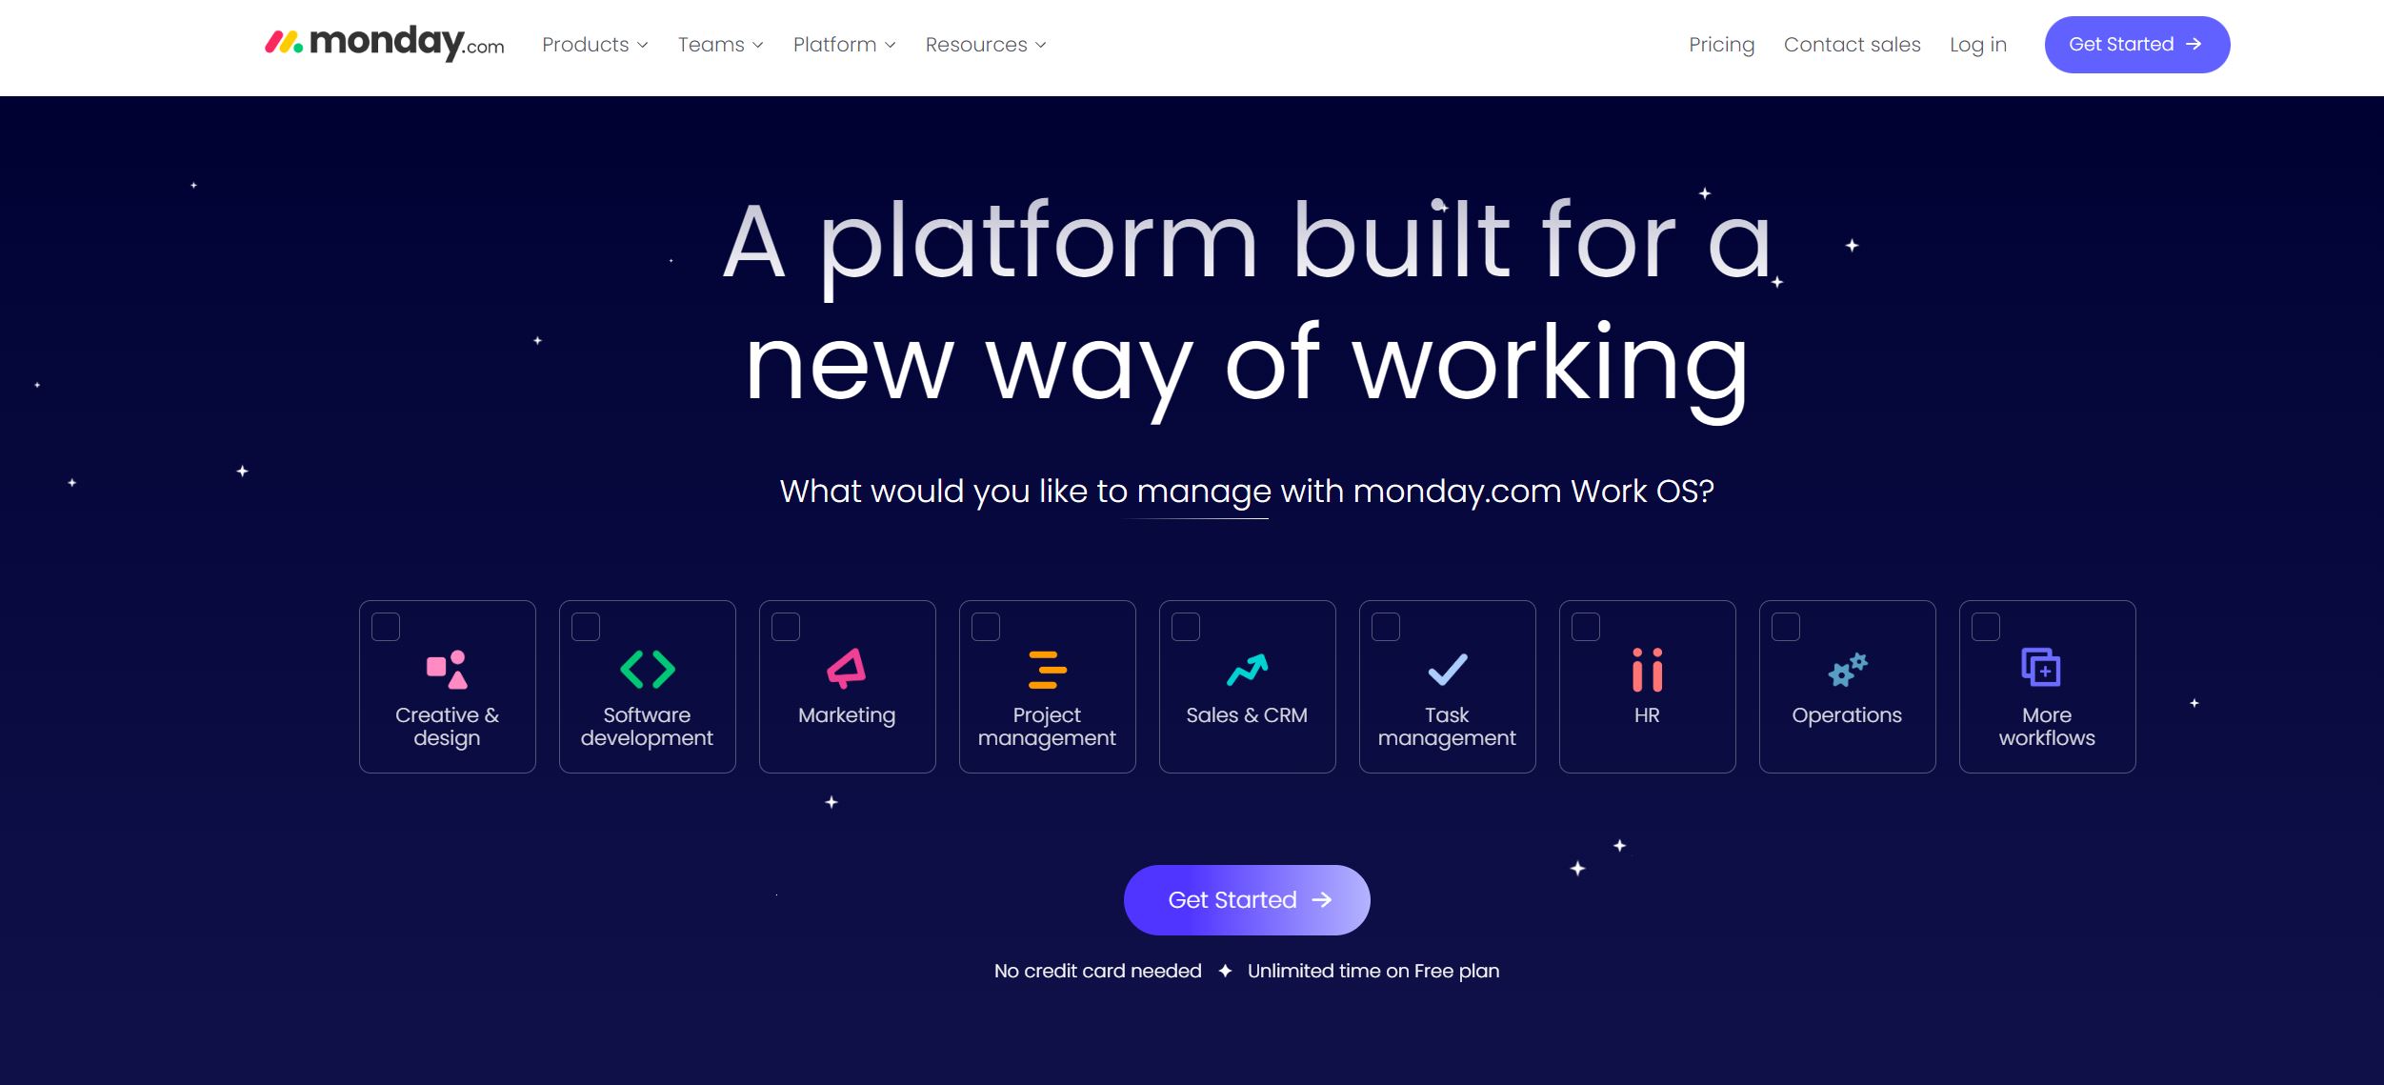Image resolution: width=2384 pixels, height=1085 pixels.
Task: Click the Pricing menu link
Action: tap(1721, 44)
